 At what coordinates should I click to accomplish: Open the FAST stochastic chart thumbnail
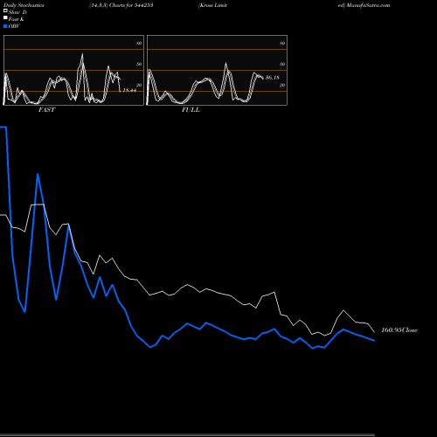pos(73,70)
